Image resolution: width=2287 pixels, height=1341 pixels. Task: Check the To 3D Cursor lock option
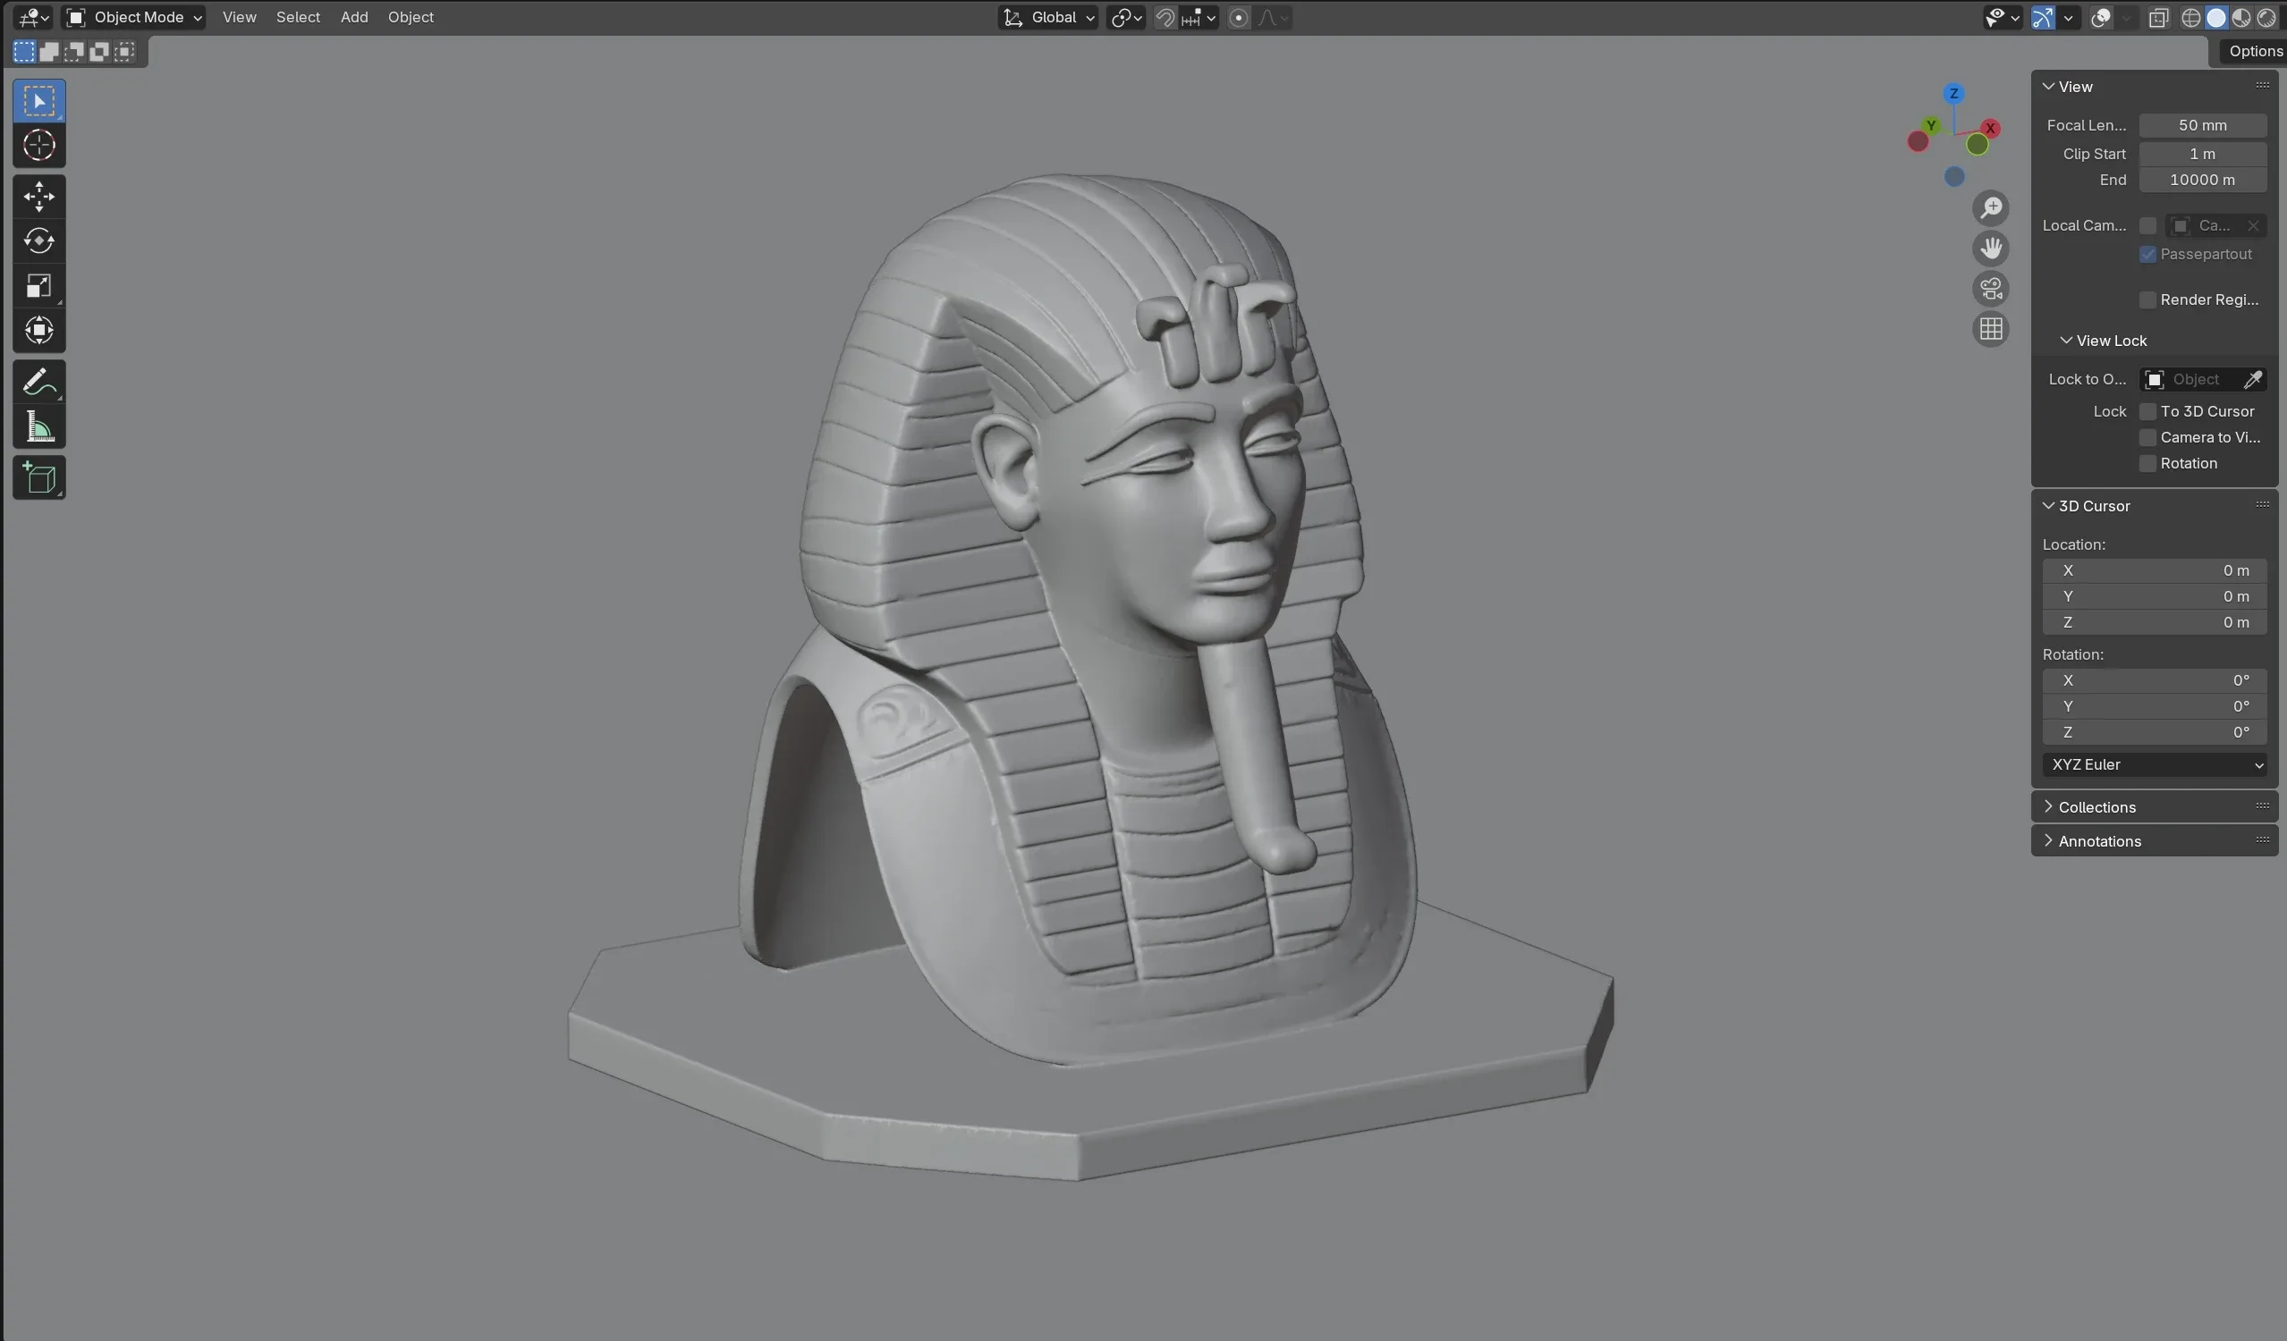coord(2147,411)
